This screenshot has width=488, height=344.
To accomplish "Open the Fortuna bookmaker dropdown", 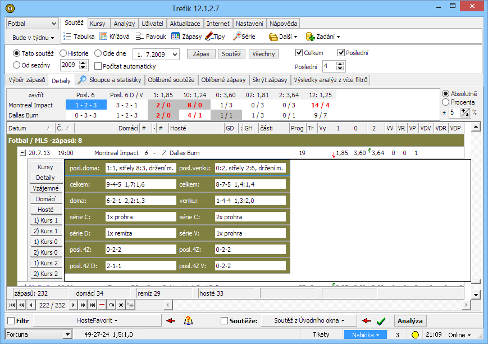I will pos(39,335).
